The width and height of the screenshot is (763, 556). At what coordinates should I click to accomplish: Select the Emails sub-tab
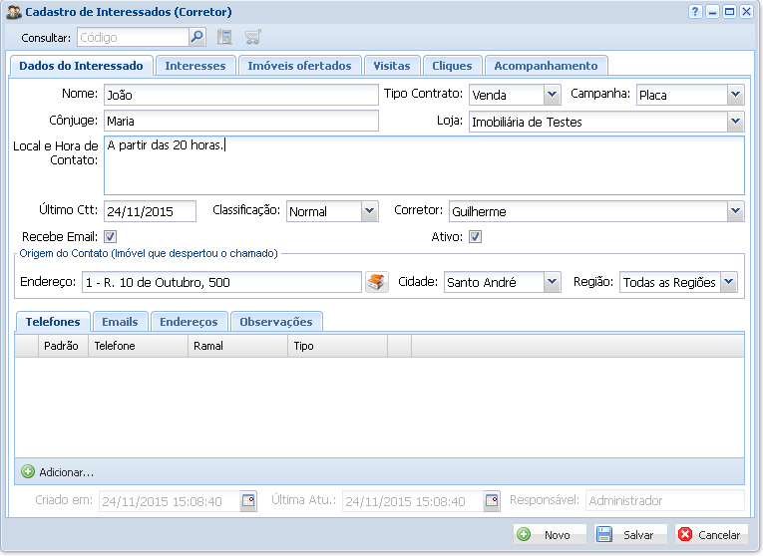pos(120,322)
